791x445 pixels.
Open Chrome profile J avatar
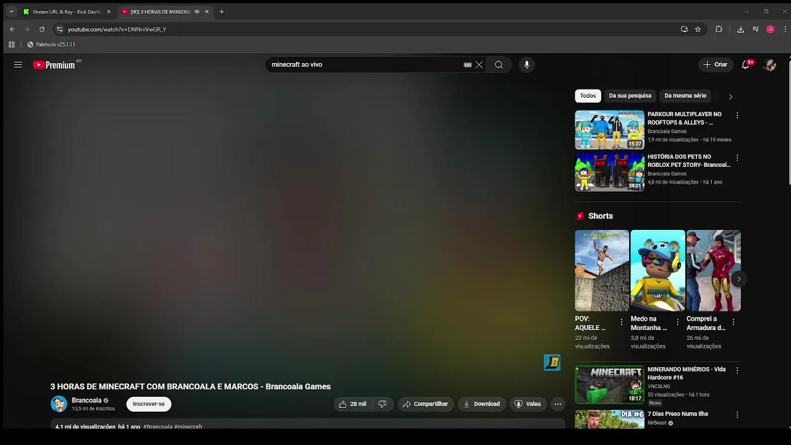(x=770, y=29)
